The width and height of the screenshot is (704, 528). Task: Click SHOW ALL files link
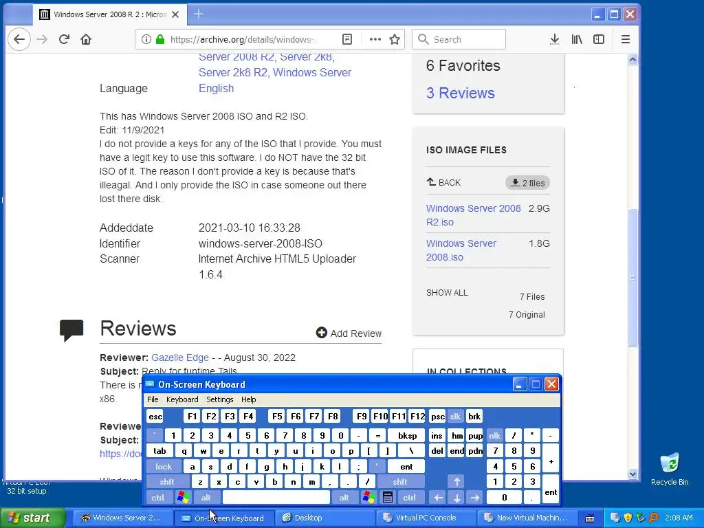pos(447,293)
